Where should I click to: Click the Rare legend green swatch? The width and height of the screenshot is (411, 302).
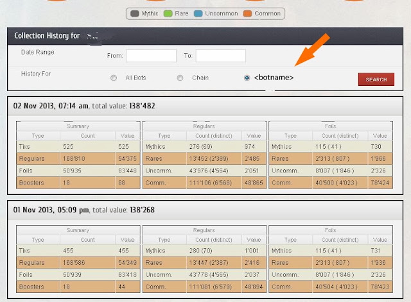[168, 13]
